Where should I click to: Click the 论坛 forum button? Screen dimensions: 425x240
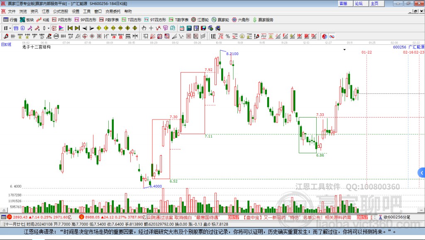[x=361, y=3]
